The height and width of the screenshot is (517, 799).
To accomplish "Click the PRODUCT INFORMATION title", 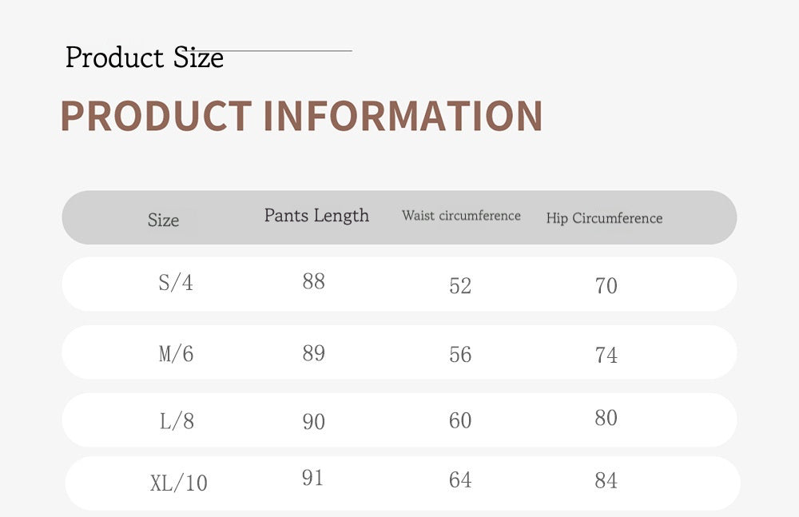I will [301, 116].
